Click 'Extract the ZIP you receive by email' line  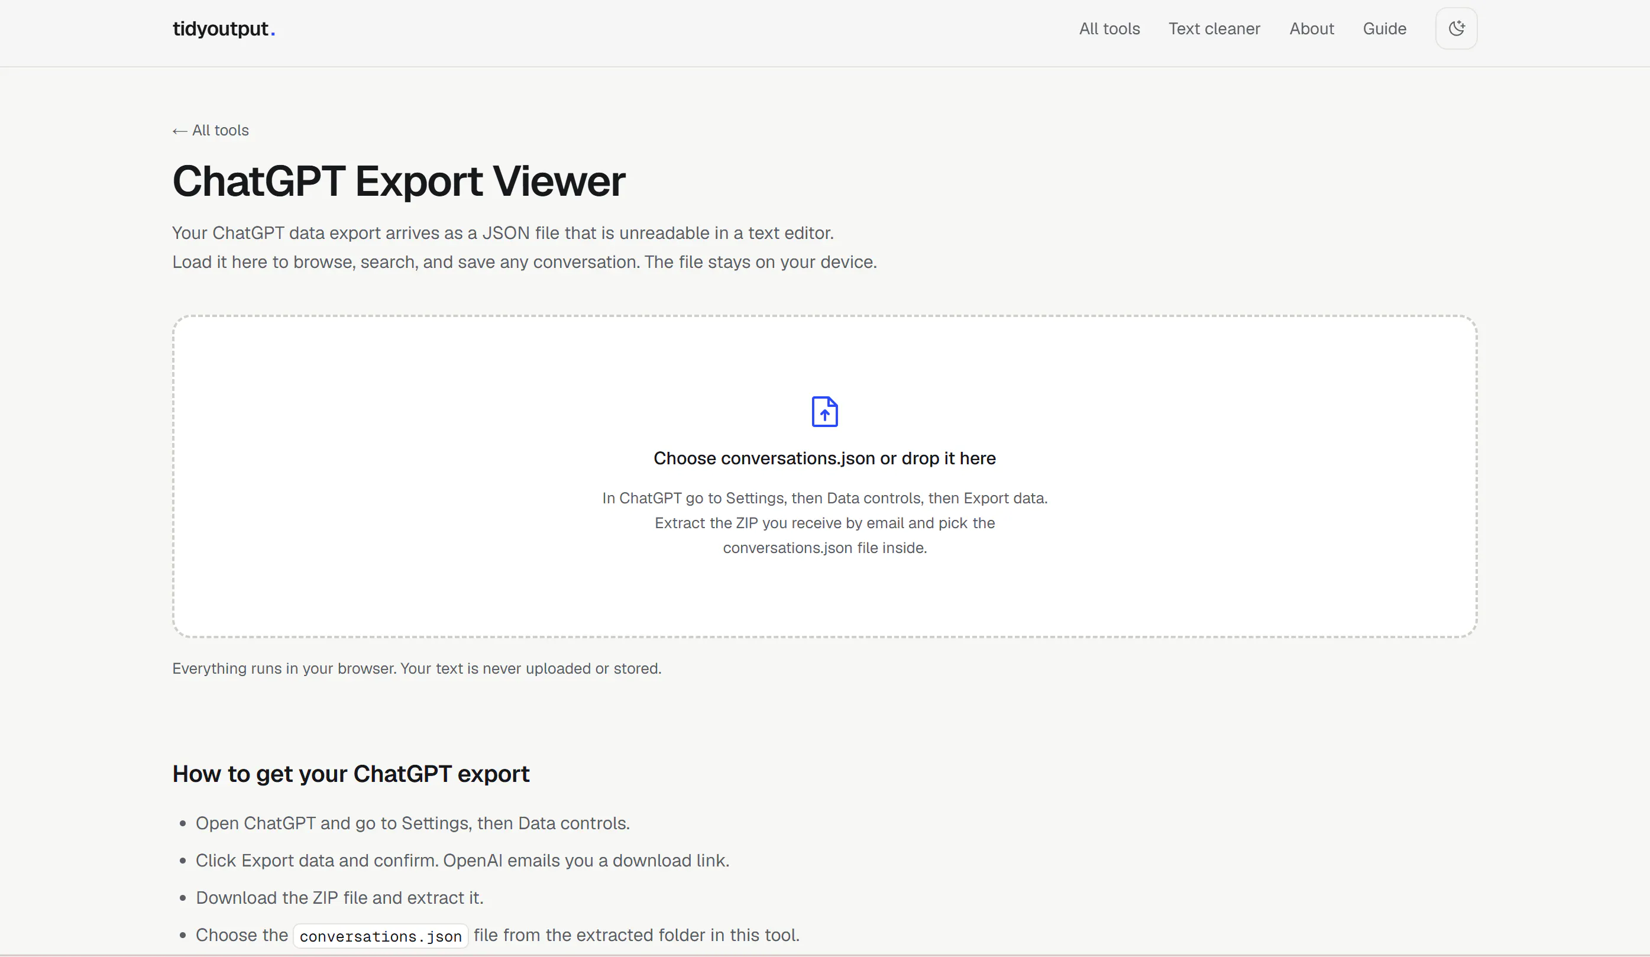point(824,523)
